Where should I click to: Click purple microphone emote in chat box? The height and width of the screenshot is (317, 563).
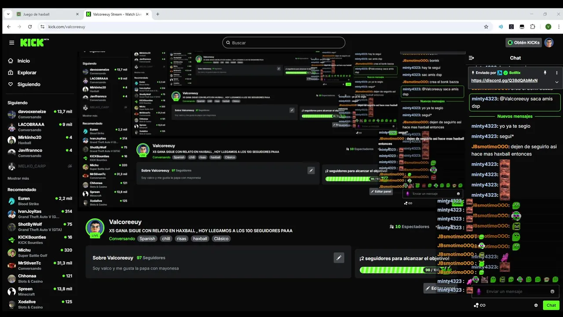[x=479, y=291]
